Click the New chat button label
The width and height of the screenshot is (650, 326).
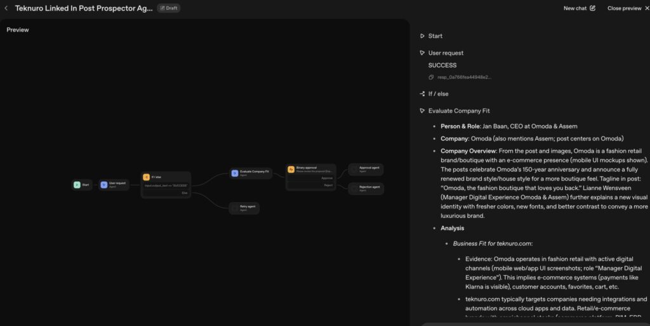pyautogui.click(x=575, y=8)
